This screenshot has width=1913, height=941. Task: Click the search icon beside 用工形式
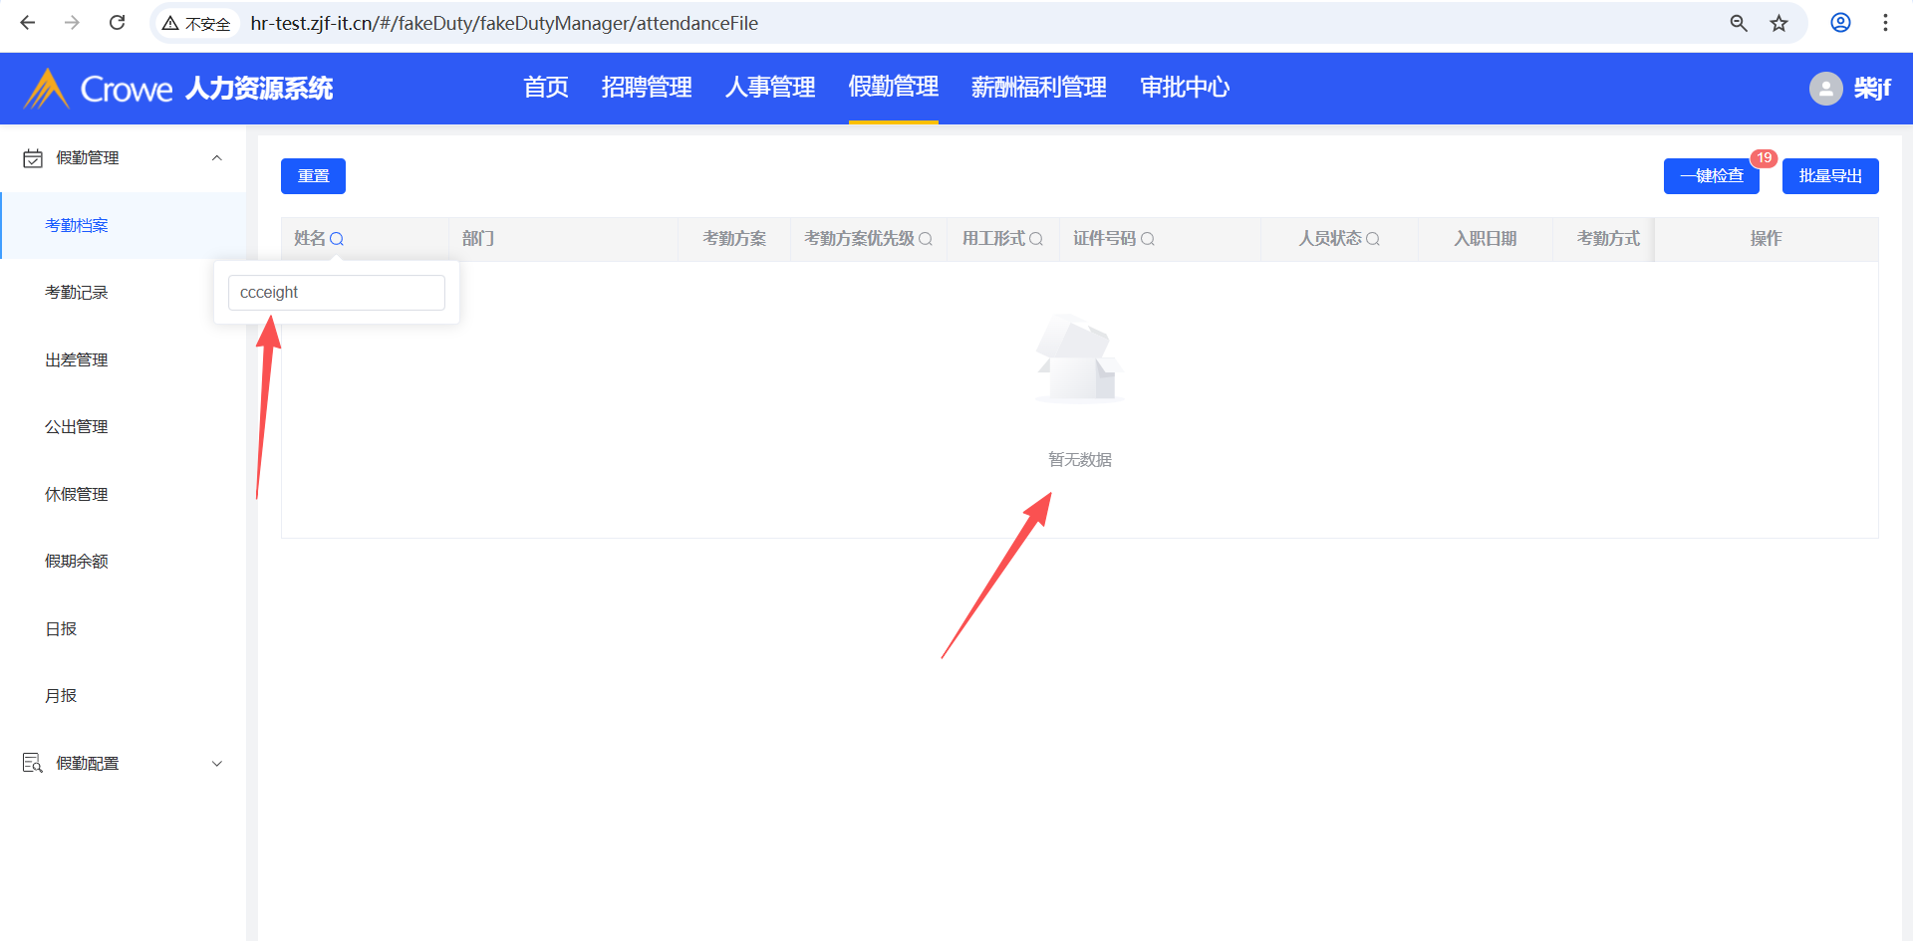pyautogui.click(x=1036, y=239)
